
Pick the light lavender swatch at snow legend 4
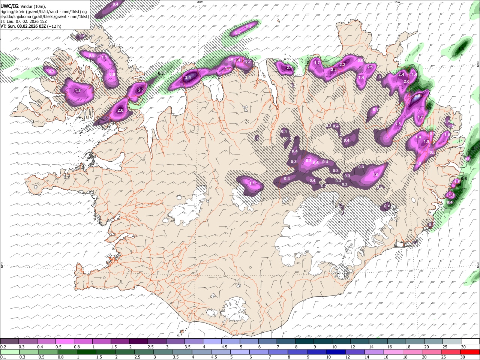pos(212,342)
